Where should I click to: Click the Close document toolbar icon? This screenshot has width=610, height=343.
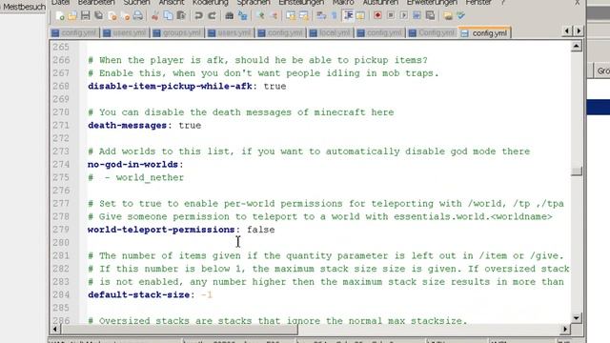112,15
